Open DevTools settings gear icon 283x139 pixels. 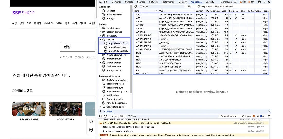(x=259, y=2)
